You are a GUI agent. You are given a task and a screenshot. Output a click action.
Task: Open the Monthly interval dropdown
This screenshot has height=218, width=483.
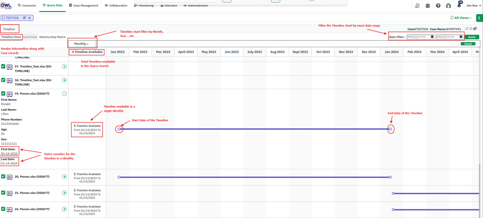point(81,44)
